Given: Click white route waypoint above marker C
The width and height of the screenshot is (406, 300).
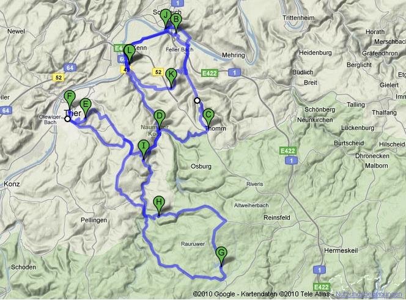Looking at the screenshot, I should 197,100.
